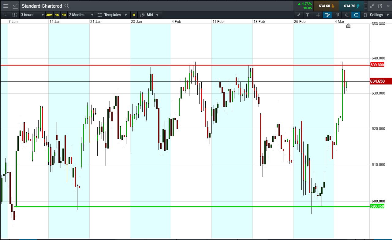The image size is (392, 240).
Task: Click the dashed selection grid icon
Action: click(14, 15)
